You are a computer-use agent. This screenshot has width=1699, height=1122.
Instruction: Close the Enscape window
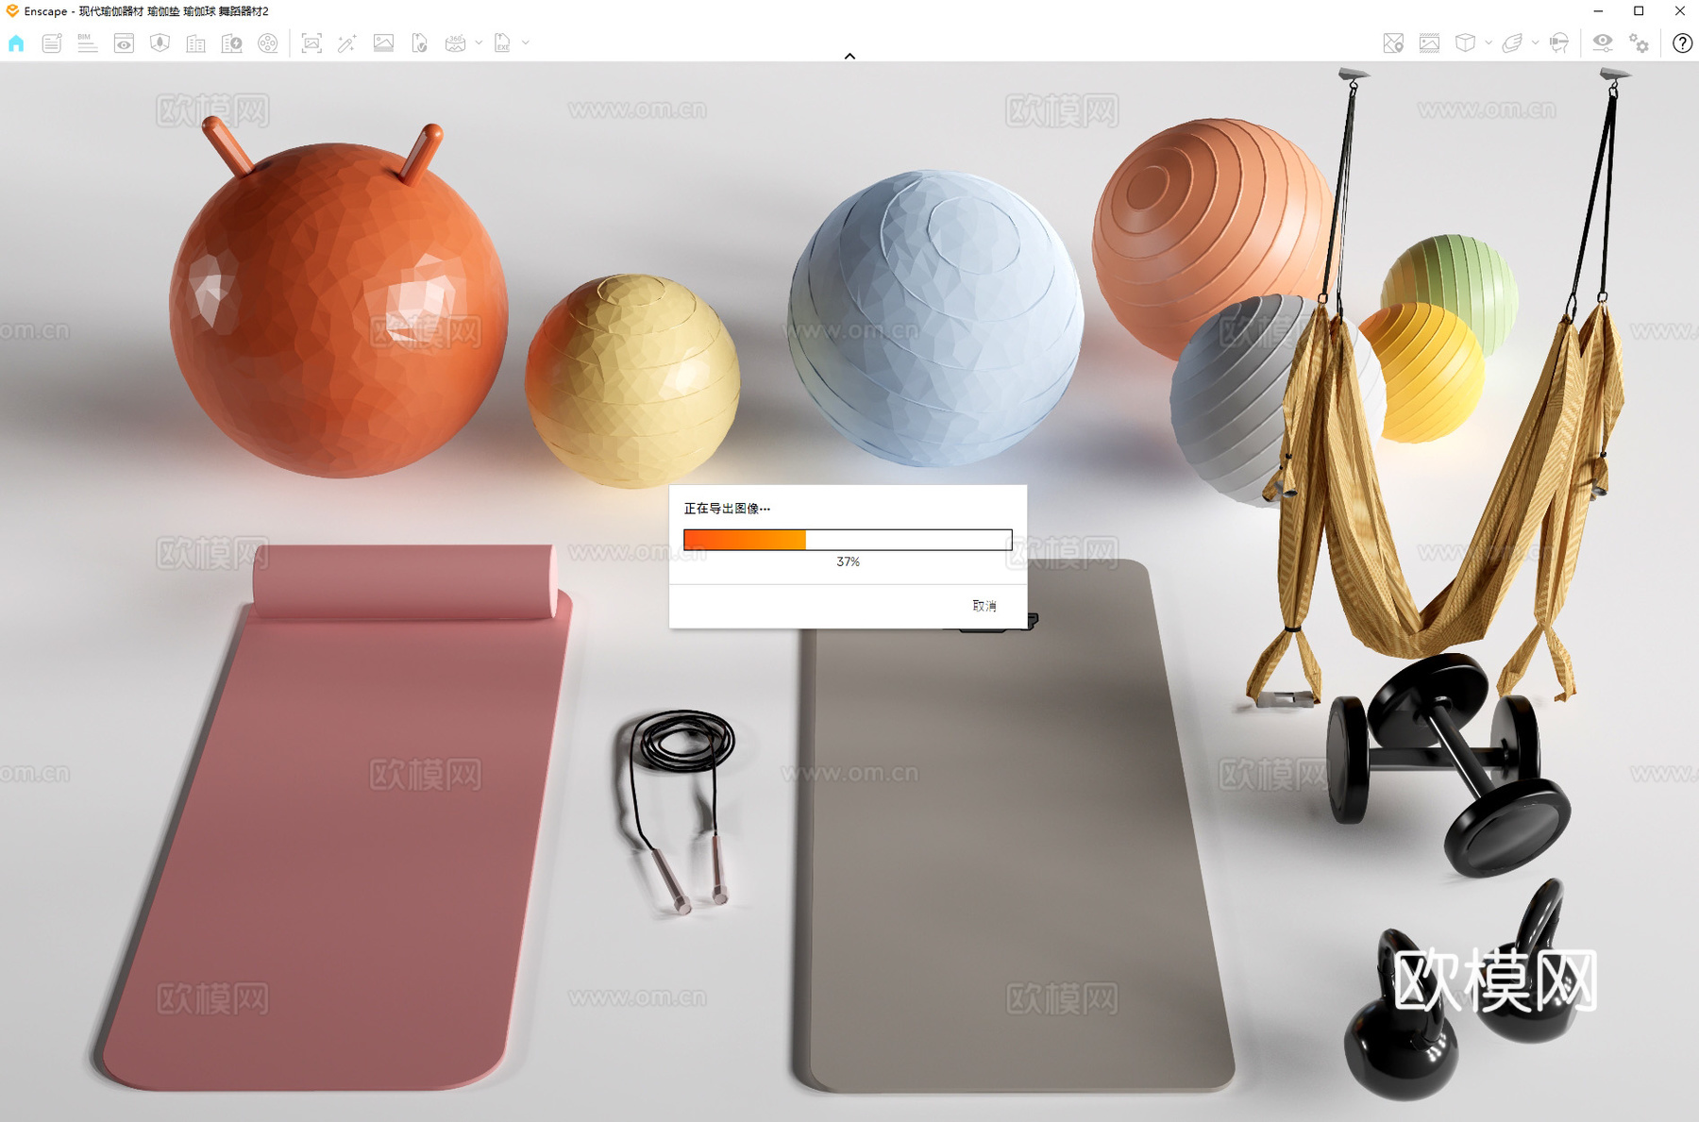(1679, 11)
